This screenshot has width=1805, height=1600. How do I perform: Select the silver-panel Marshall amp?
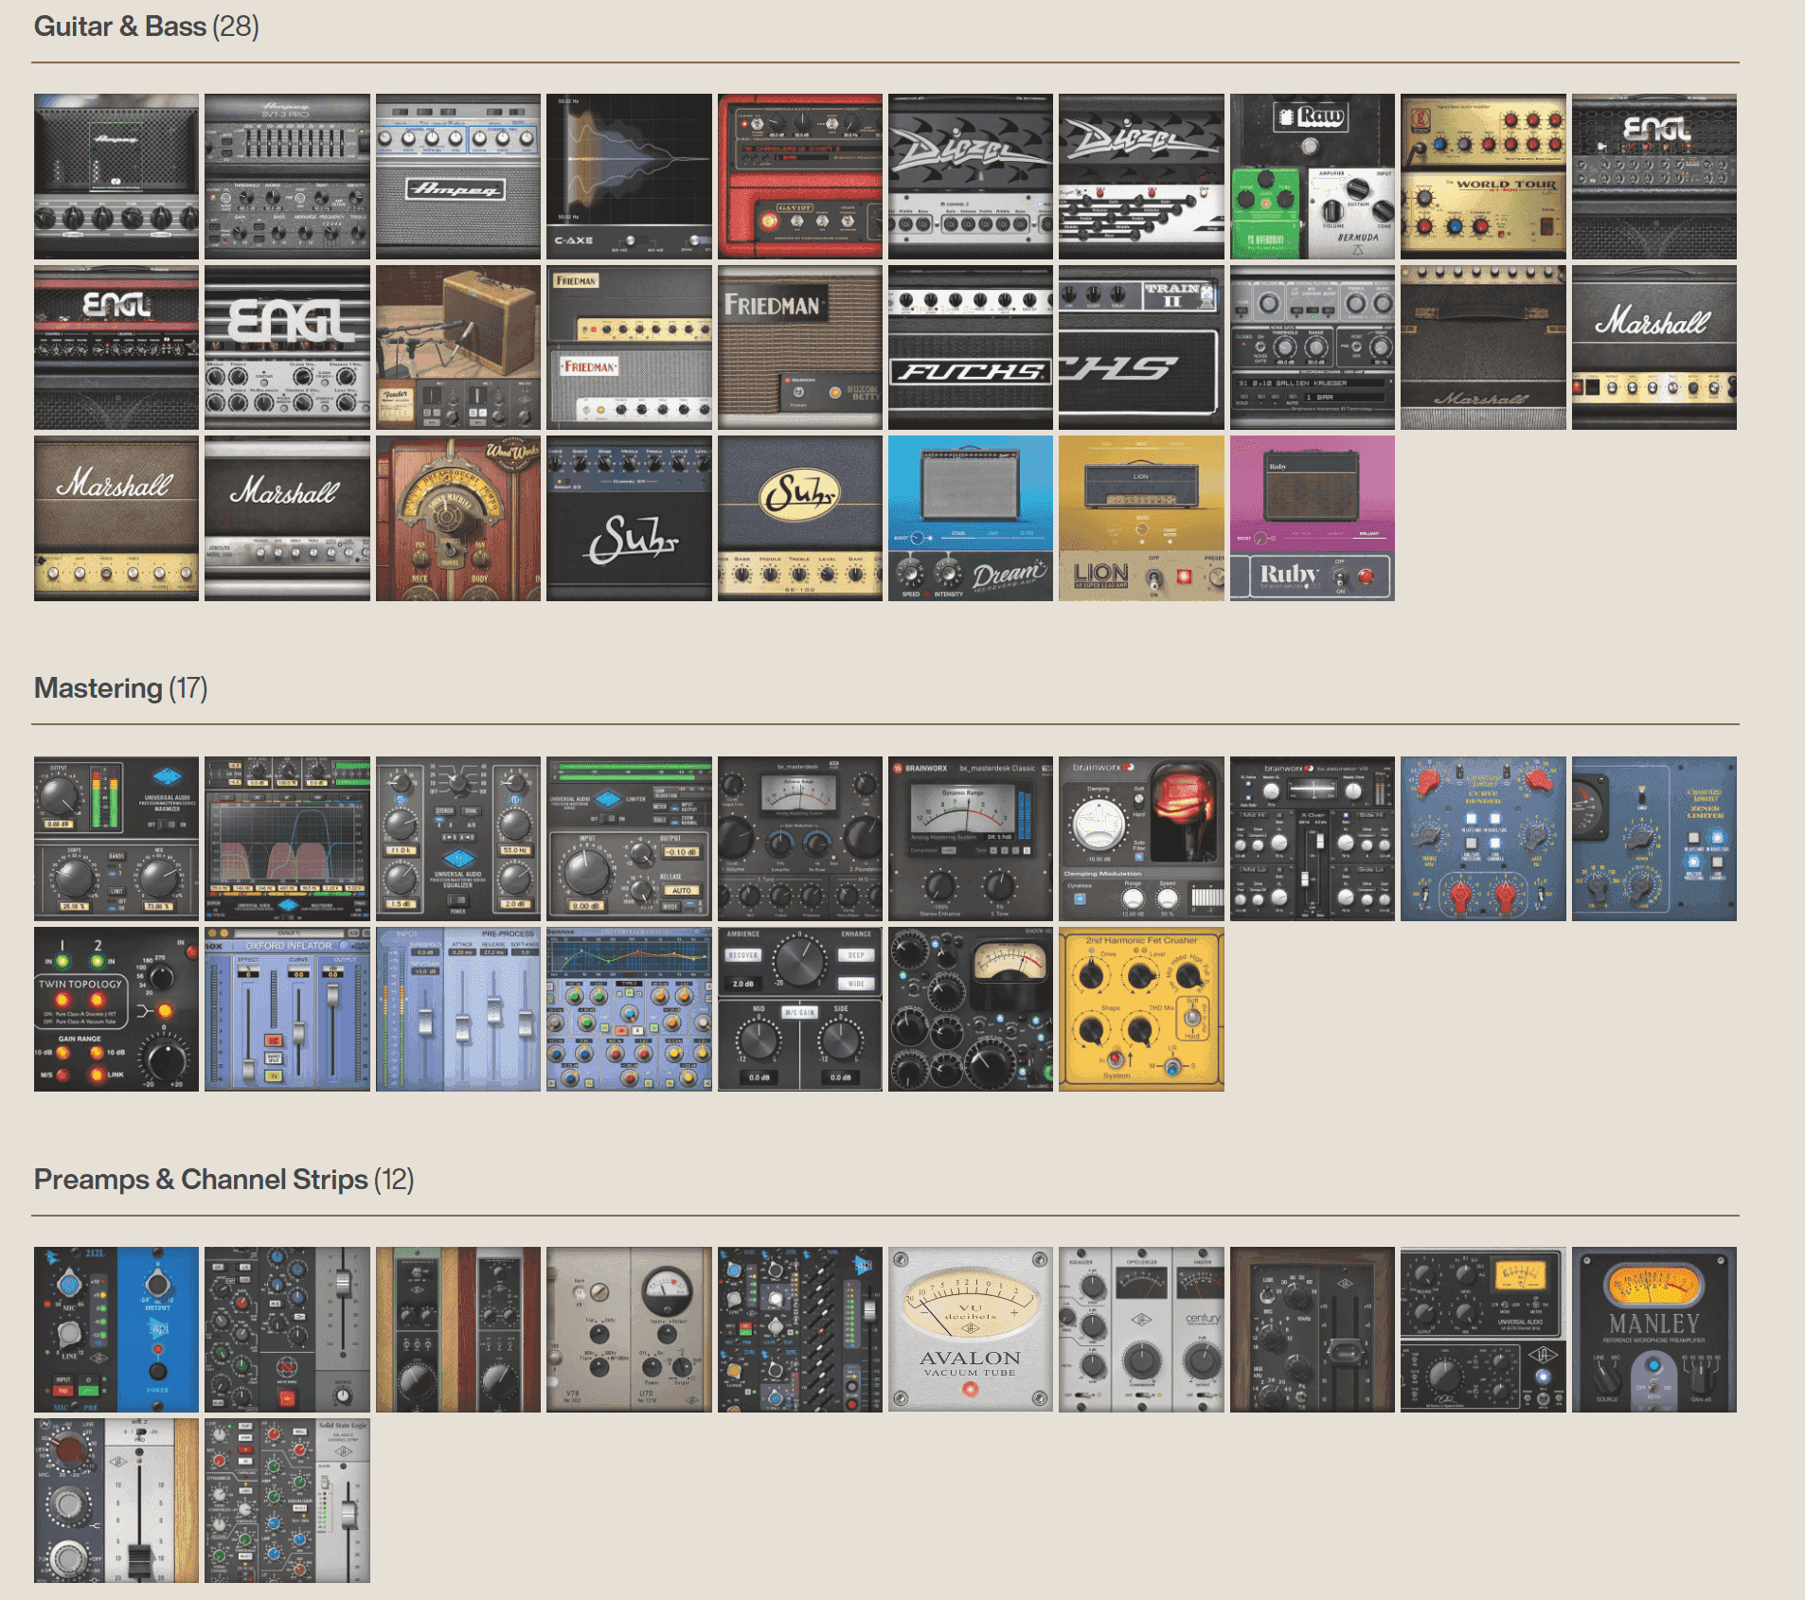coord(287,518)
